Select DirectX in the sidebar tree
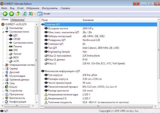 coord(13,87)
